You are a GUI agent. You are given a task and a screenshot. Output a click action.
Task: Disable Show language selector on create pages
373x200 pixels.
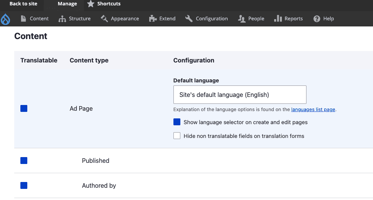(177, 122)
